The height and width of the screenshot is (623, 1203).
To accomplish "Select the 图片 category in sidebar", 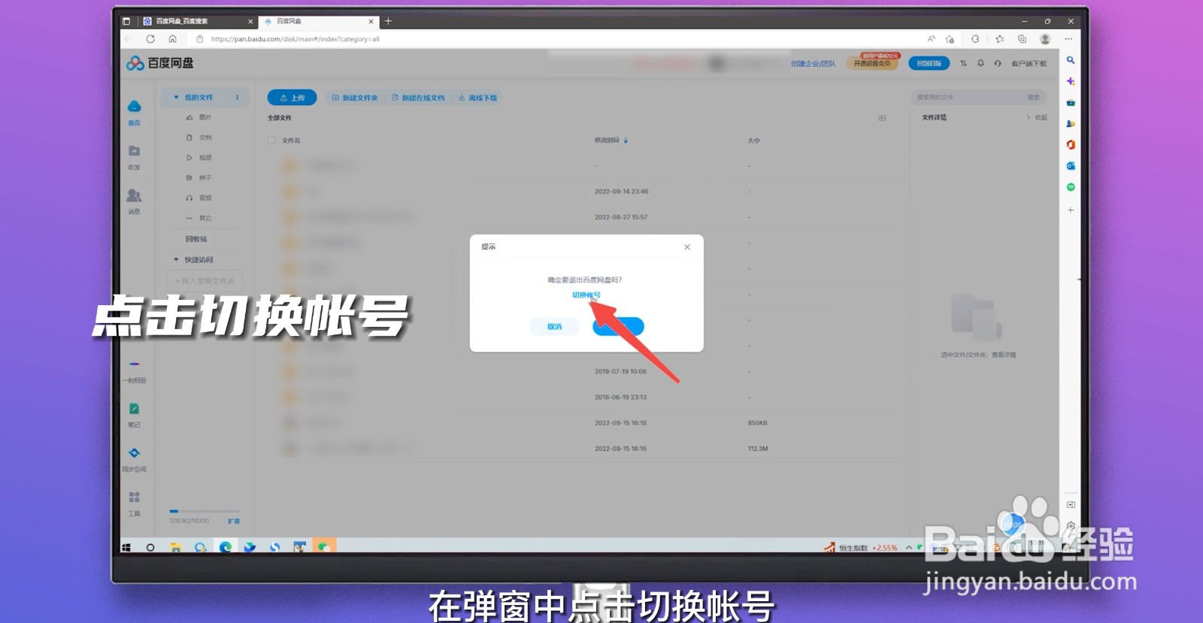I will pyautogui.click(x=199, y=117).
